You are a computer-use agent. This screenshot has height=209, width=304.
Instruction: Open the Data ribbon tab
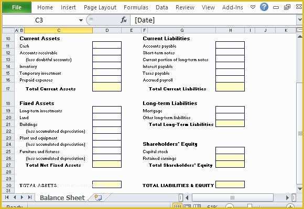pos(161,7)
